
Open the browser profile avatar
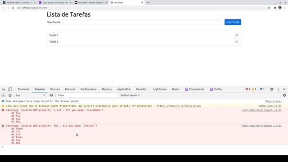pos(280,8)
